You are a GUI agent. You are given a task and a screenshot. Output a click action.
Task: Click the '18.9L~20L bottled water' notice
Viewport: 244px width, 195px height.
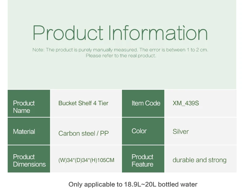pos(133,185)
